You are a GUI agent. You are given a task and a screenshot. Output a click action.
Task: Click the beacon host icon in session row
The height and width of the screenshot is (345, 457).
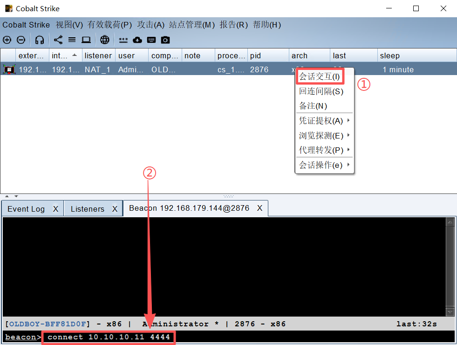pos(9,69)
